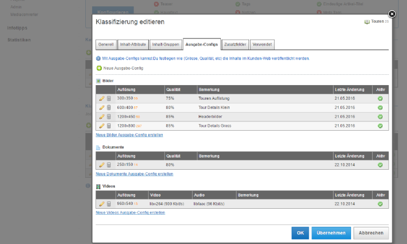Image resolution: width=407 pixels, height=244 pixels.
Task: Edit the 1200x450 Headerbilder config
Action: pos(101,117)
